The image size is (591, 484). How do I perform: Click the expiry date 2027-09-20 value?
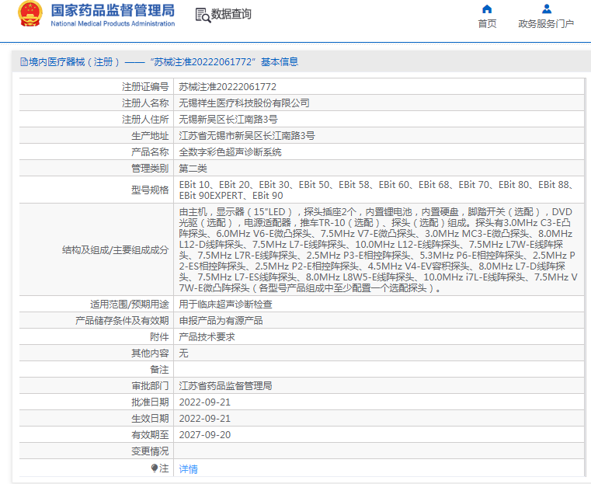[205, 434]
